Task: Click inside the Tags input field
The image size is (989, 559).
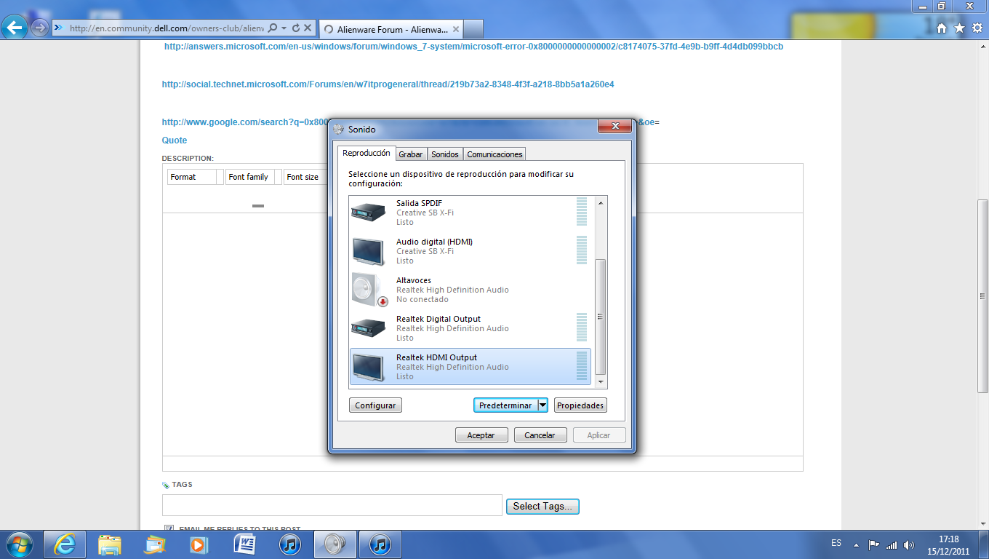Action: [332, 505]
